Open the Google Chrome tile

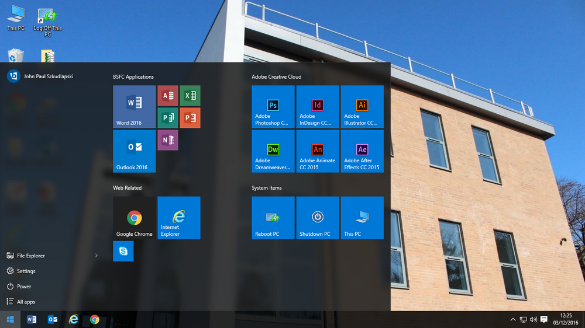click(135, 218)
